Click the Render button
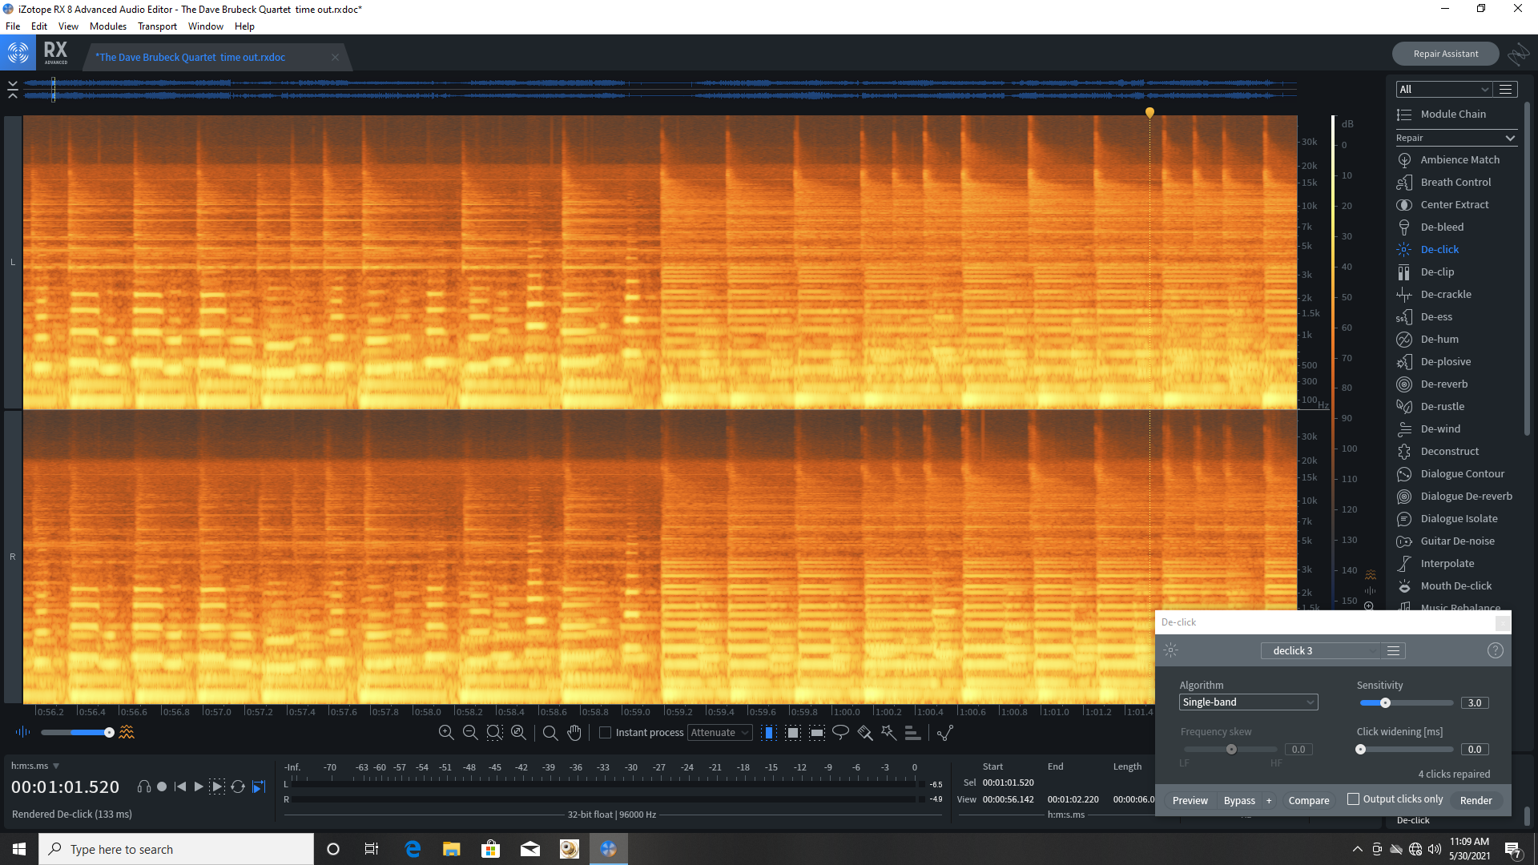Image resolution: width=1538 pixels, height=865 pixels. click(x=1476, y=800)
